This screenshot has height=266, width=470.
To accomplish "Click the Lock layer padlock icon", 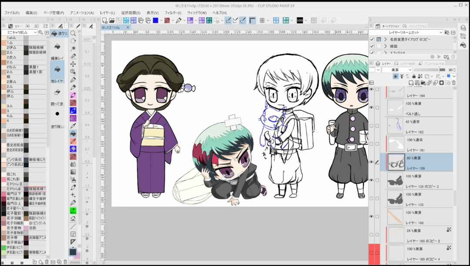I will (414, 76).
